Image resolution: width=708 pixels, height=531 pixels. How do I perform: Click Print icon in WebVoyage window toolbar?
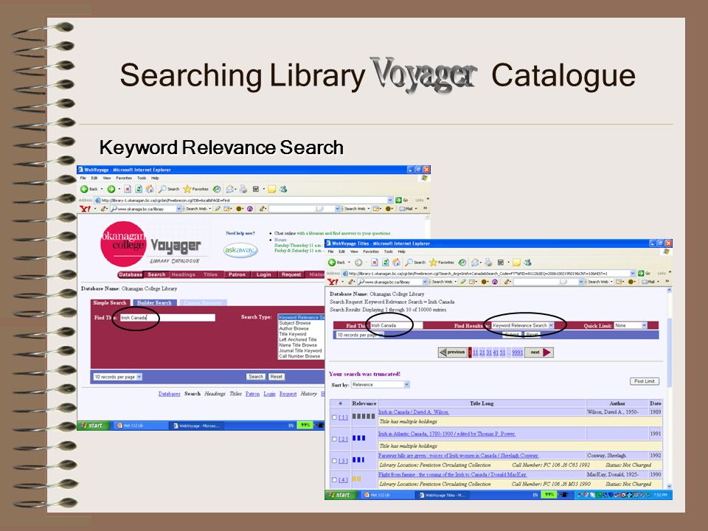point(243,190)
